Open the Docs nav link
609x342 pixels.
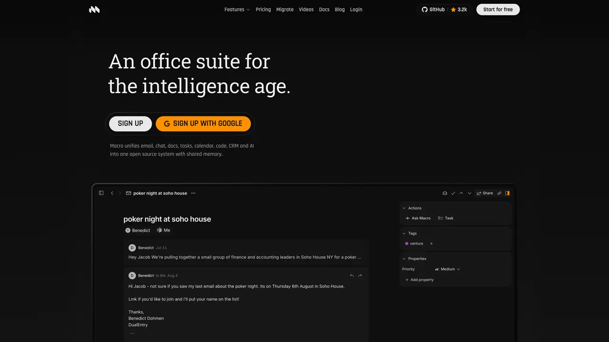324,9
